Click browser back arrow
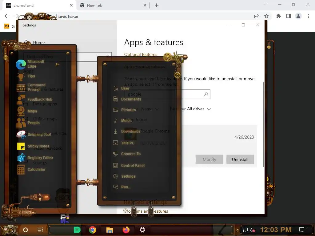This screenshot has width=315, height=236. coord(7,16)
